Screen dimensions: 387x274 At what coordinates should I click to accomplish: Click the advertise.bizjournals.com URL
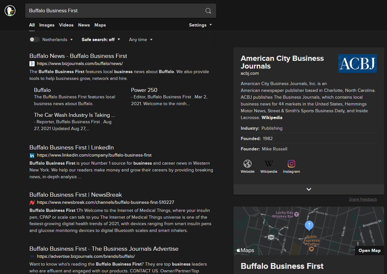pos(86,257)
